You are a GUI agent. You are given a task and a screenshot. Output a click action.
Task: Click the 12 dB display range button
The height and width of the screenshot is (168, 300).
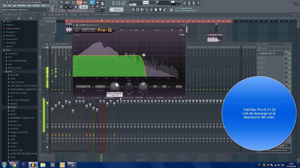click(182, 35)
